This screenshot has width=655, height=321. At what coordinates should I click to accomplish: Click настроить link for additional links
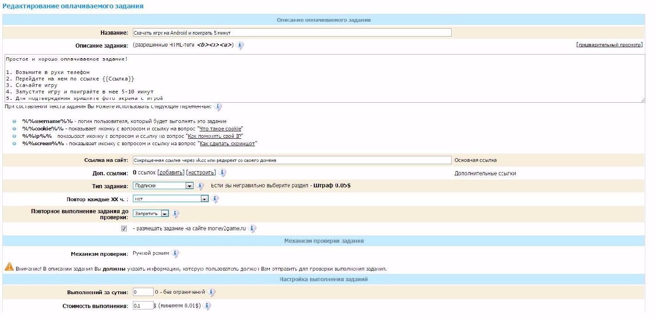pos(201,173)
